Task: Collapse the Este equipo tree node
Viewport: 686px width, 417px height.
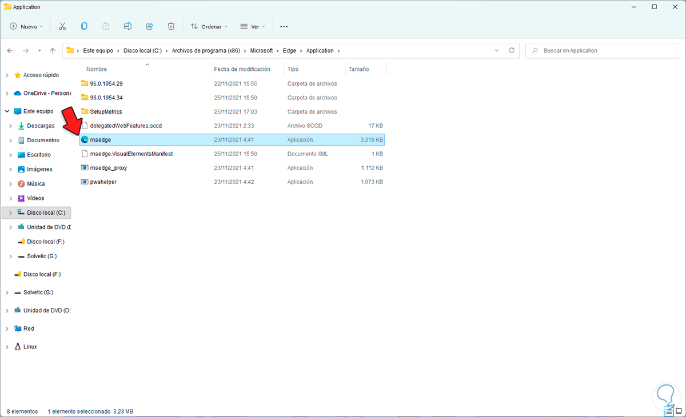Action: [x=7, y=111]
